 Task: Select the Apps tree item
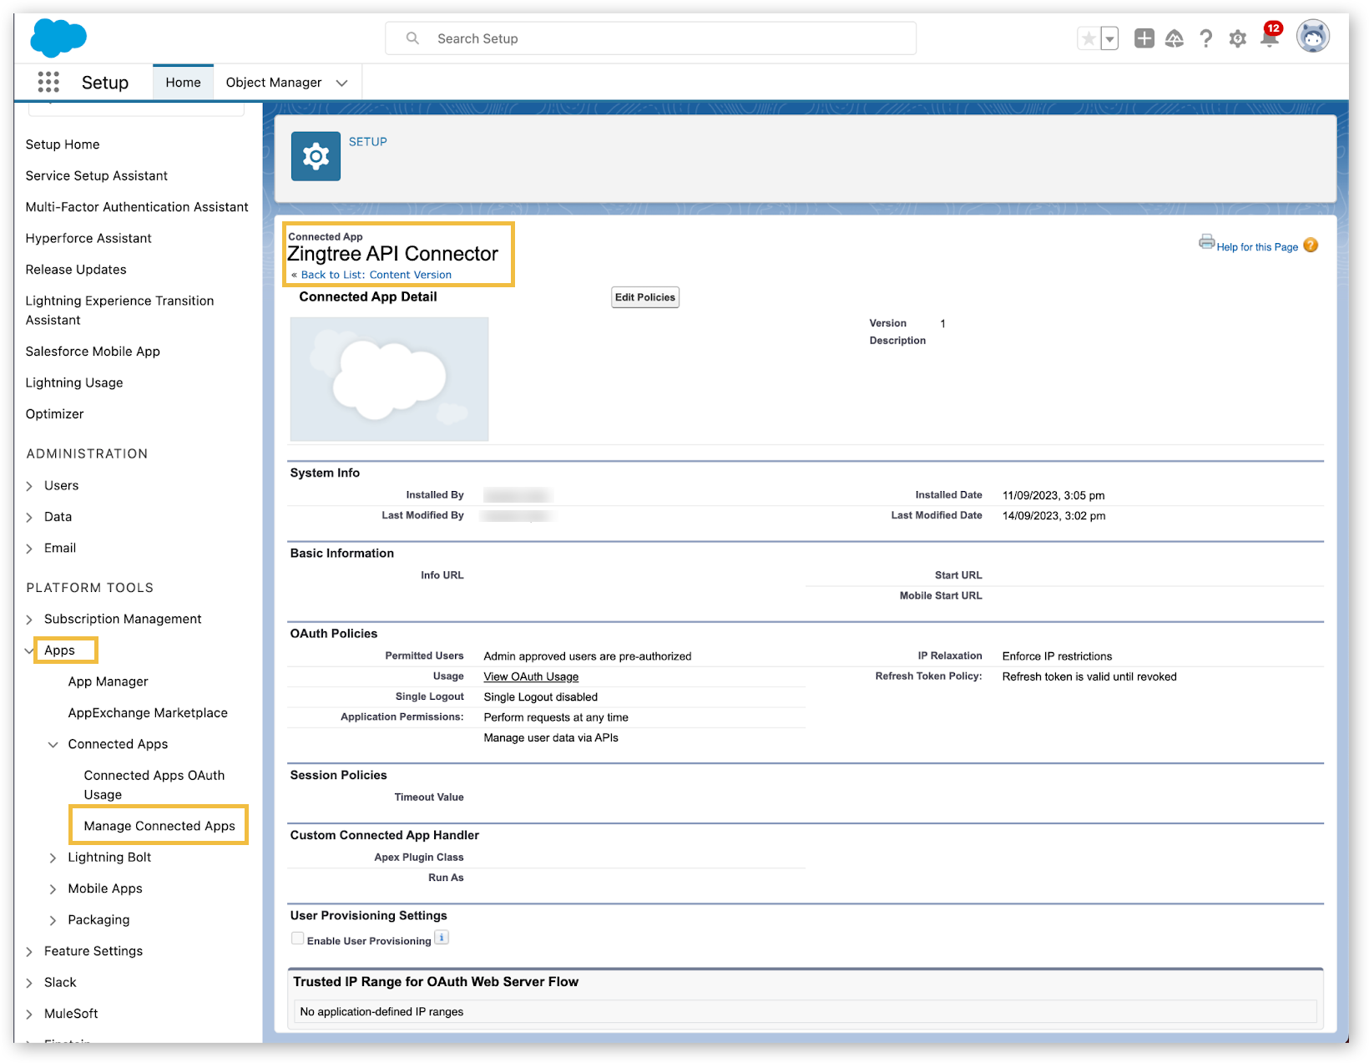(59, 650)
